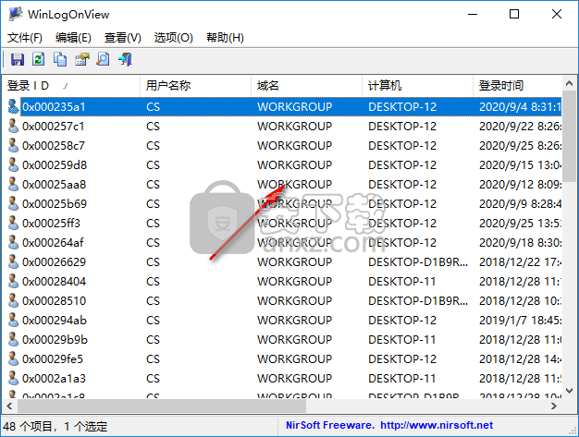Viewport: 579px width, 437px height.
Task: Click the vertical scrollbar down arrow
Action: tap(569, 391)
